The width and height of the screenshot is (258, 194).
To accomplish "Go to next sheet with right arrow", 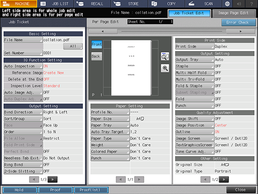I will 241,31.
